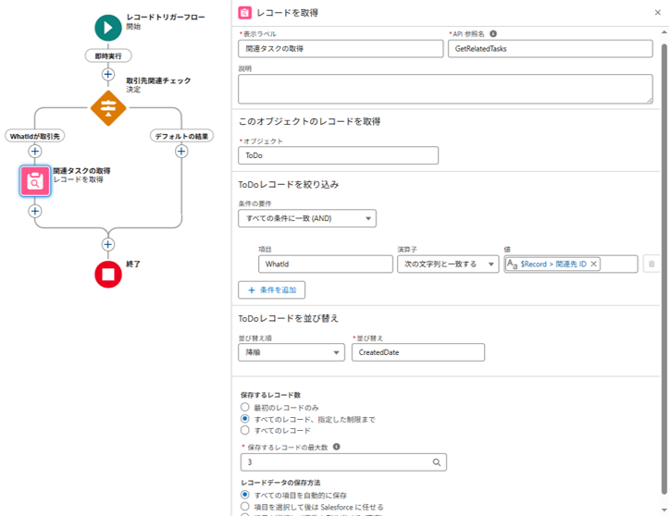Click 取引先関連チェック decision label
This screenshot has height=516, width=669.
[x=158, y=80]
